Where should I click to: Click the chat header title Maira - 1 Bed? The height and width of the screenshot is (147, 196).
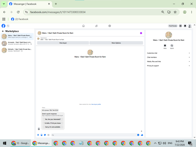point(58,33)
